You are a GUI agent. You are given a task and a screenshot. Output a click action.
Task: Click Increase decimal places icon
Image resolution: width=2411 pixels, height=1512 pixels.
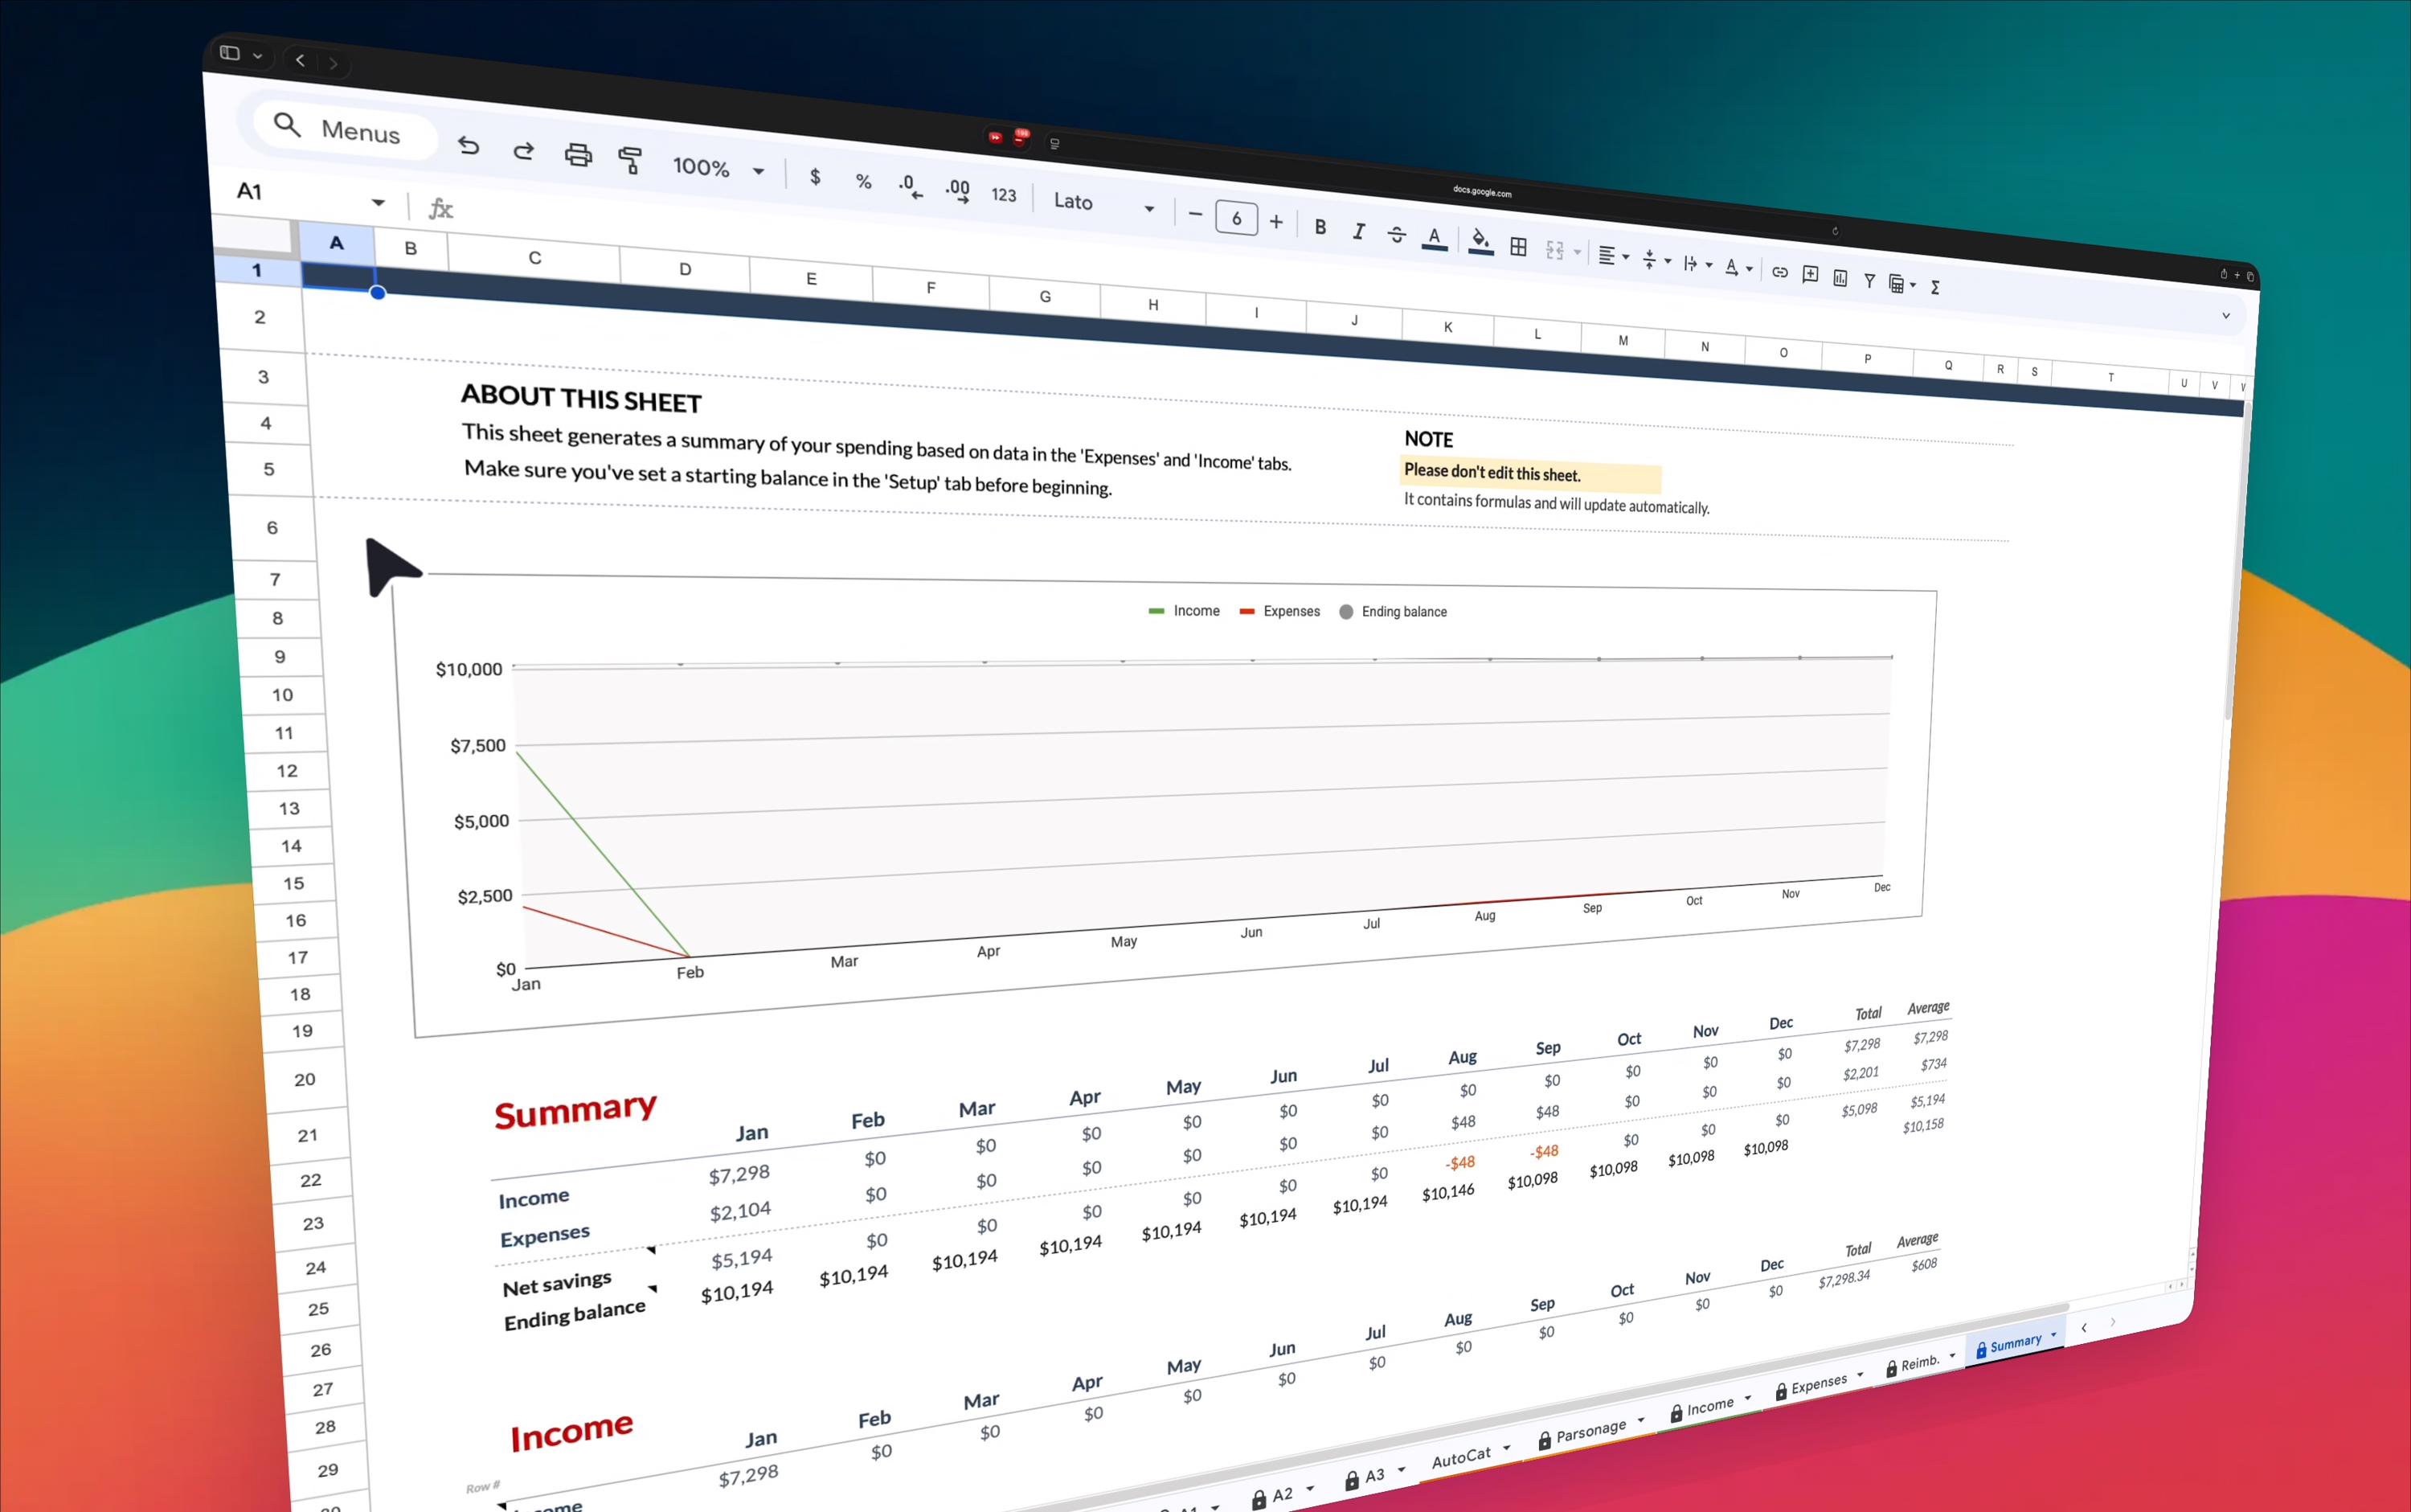coord(958,190)
